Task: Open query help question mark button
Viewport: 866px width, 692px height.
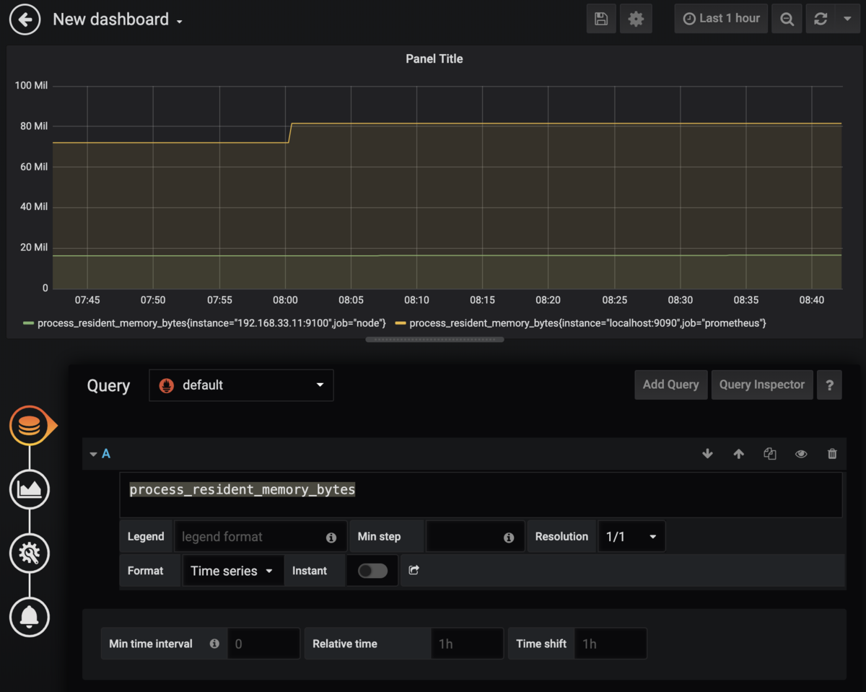Action: 829,385
